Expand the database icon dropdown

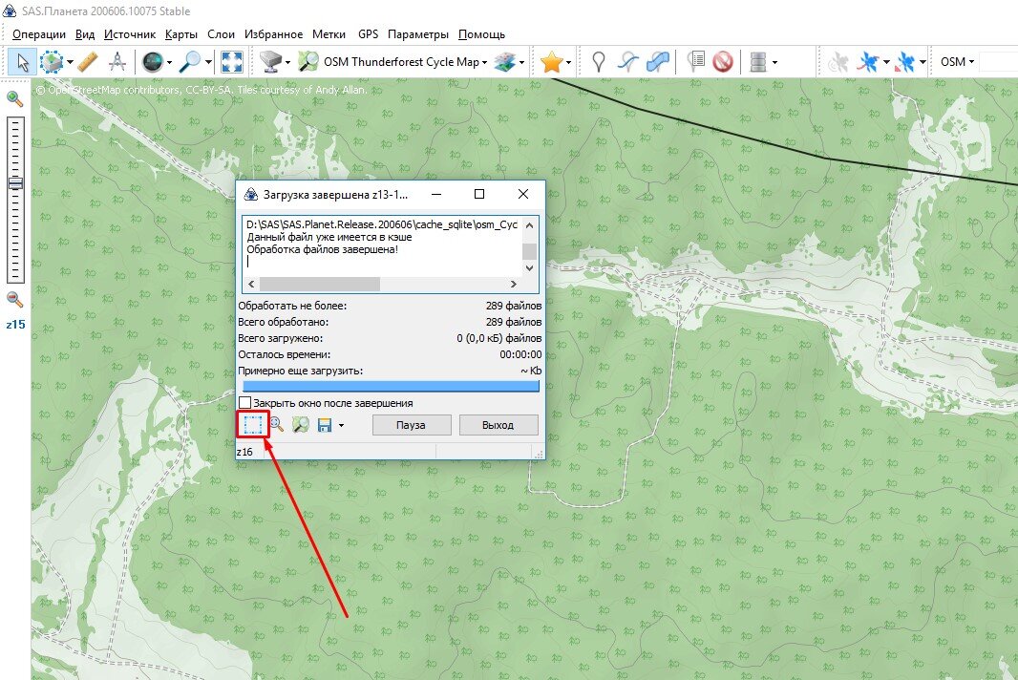coord(774,62)
